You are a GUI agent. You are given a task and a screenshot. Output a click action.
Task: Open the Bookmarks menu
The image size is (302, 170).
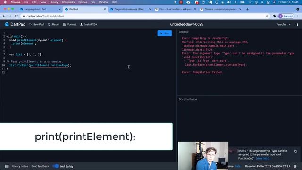pos(68,2)
